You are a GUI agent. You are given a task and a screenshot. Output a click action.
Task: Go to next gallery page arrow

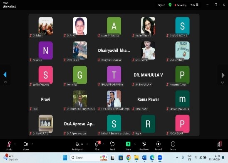(x=223, y=75)
